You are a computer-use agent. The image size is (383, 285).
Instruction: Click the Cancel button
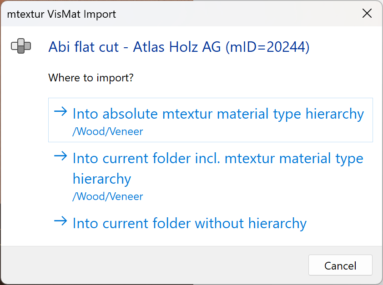[x=340, y=265]
